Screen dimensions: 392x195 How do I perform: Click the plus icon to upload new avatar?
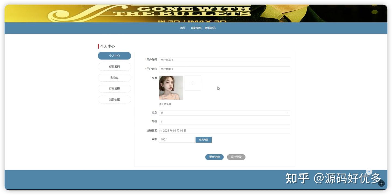tap(193, 83)
